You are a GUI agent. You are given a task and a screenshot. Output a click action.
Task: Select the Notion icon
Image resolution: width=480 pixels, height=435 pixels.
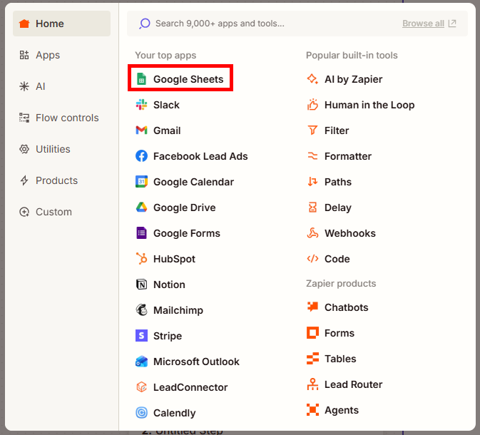141,285
